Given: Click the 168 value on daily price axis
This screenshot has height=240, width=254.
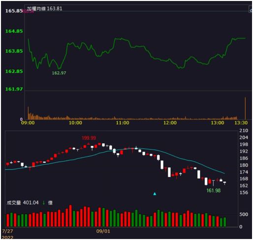Looking at the screenshot, I should pos(244,179).
